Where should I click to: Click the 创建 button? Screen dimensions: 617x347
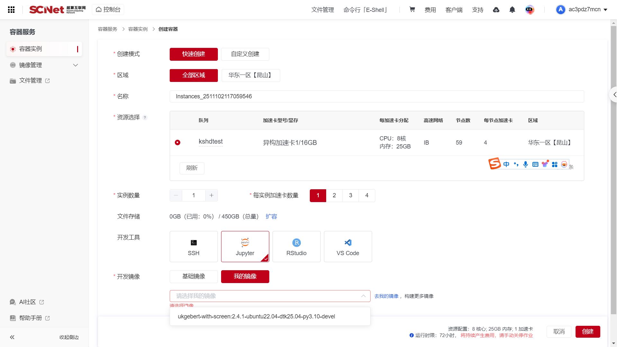point(588,332)
